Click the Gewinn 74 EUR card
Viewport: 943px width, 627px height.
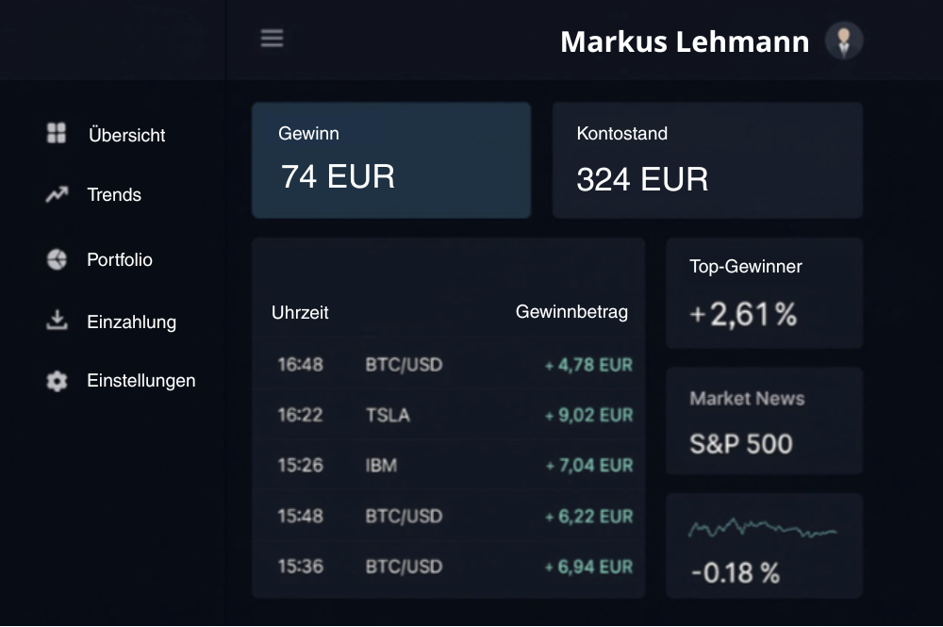[391, 160]
